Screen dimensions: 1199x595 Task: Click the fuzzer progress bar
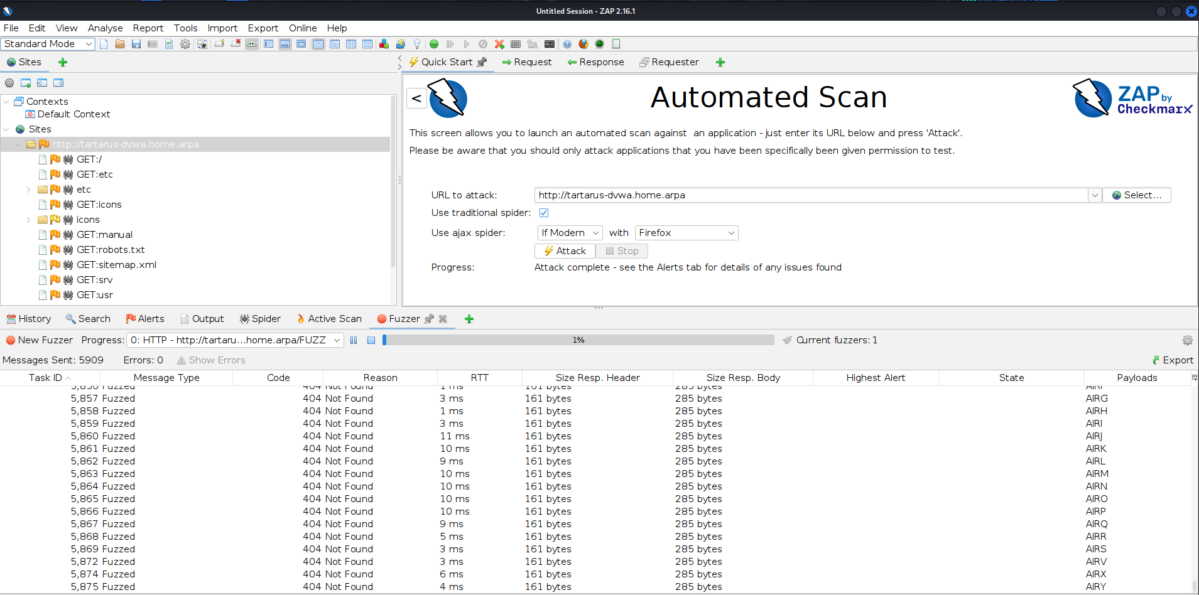(x=578, y=340)
